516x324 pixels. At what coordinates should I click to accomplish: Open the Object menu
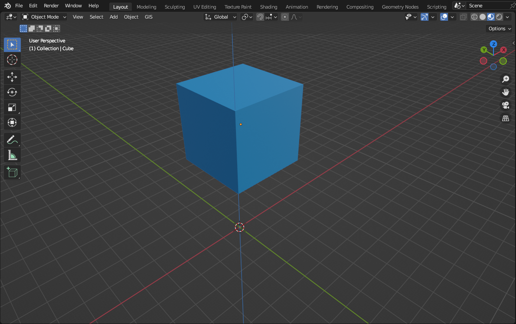click(x=131, y=16)
